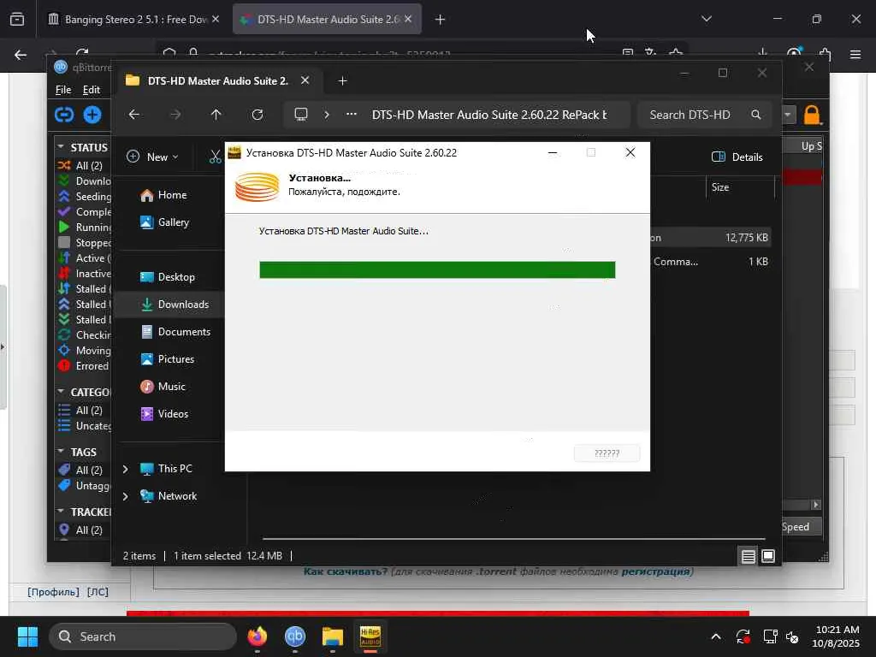Switch to the DTS-HD Master Audio Suite browser tab
Image resolution: width=876 pixels, height=657 pixels.
click(x=327, y=20)
